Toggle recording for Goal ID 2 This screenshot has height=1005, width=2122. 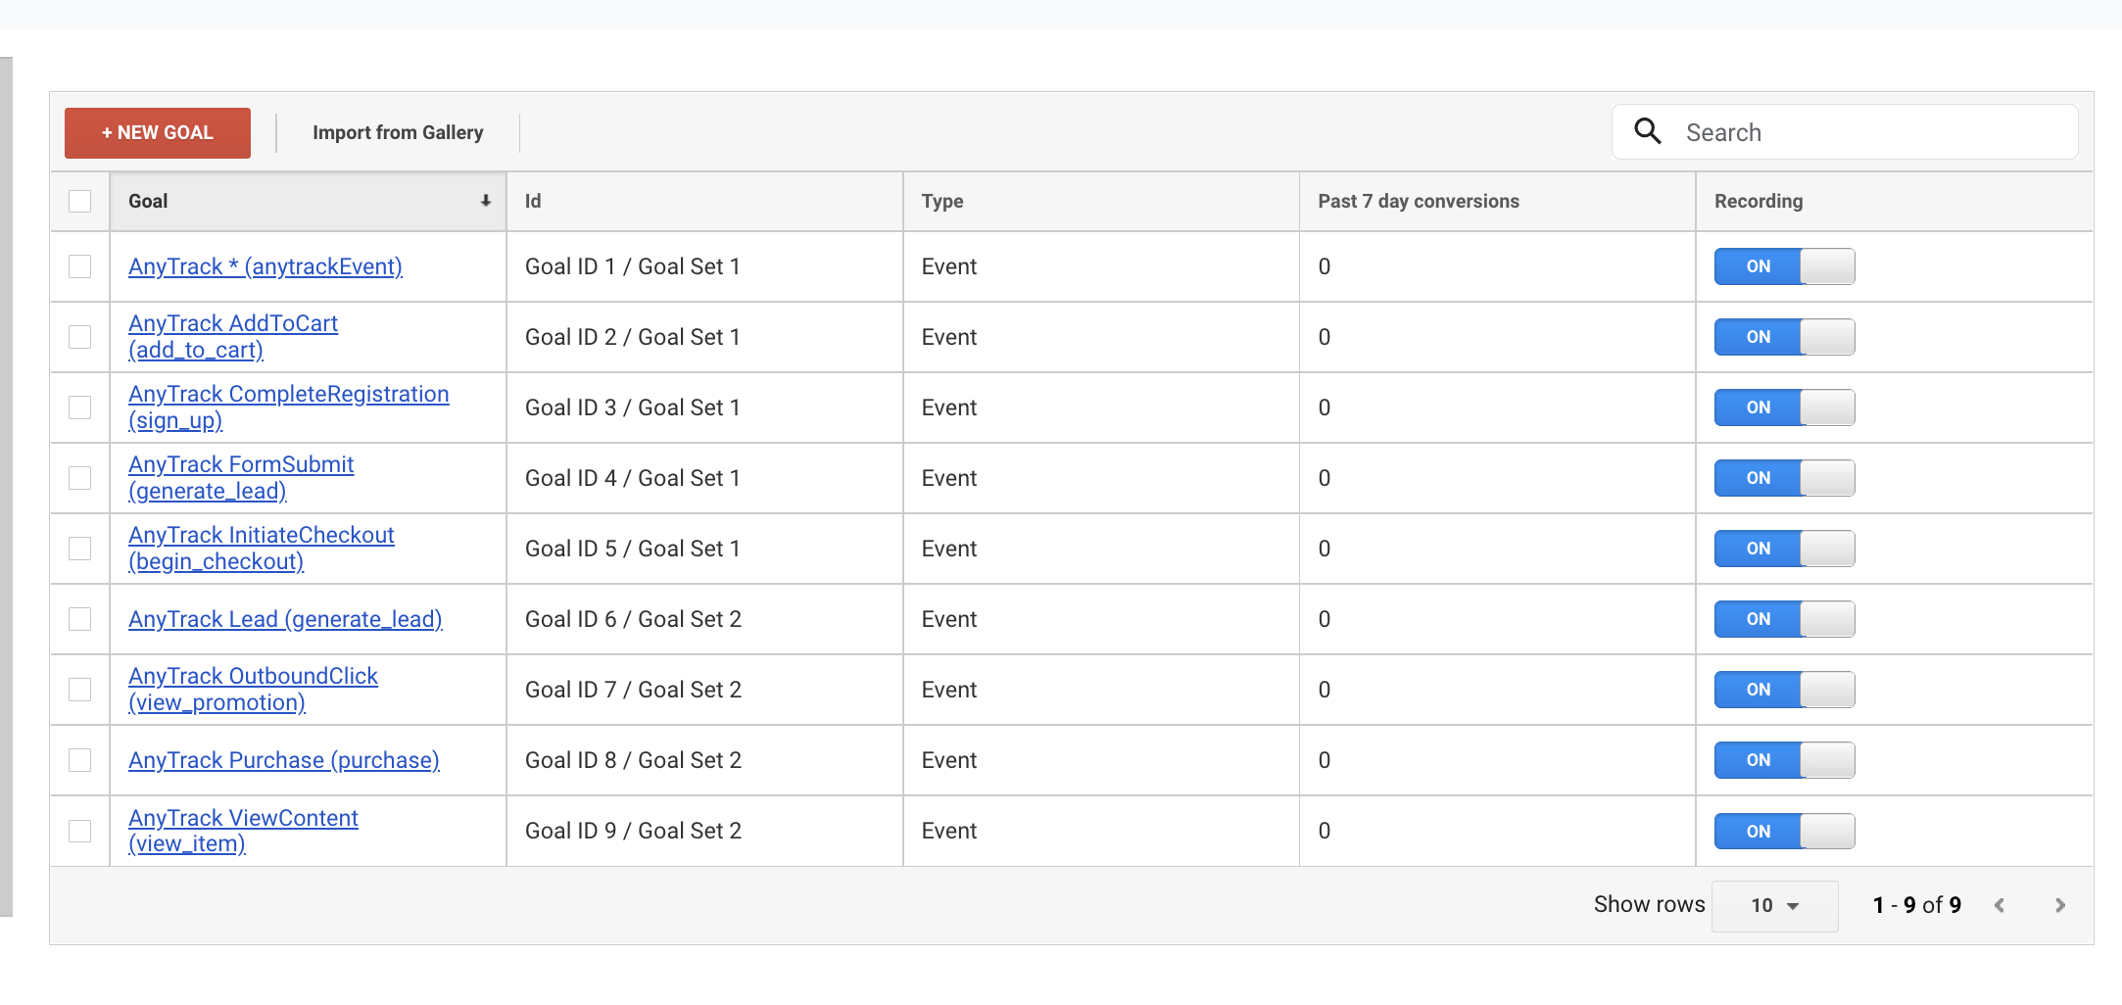[1784, 337]
